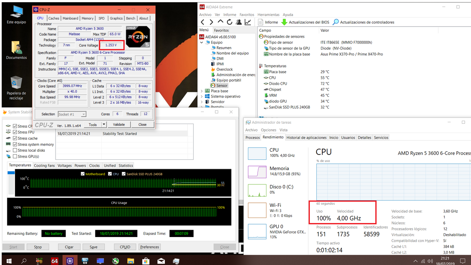
Task: Uncheck Stress system memory option
Action: point(15,144)
